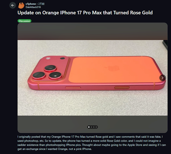View the DakAttack316 user profile
This screenshot has height=154, width=171.
(33, 7)
